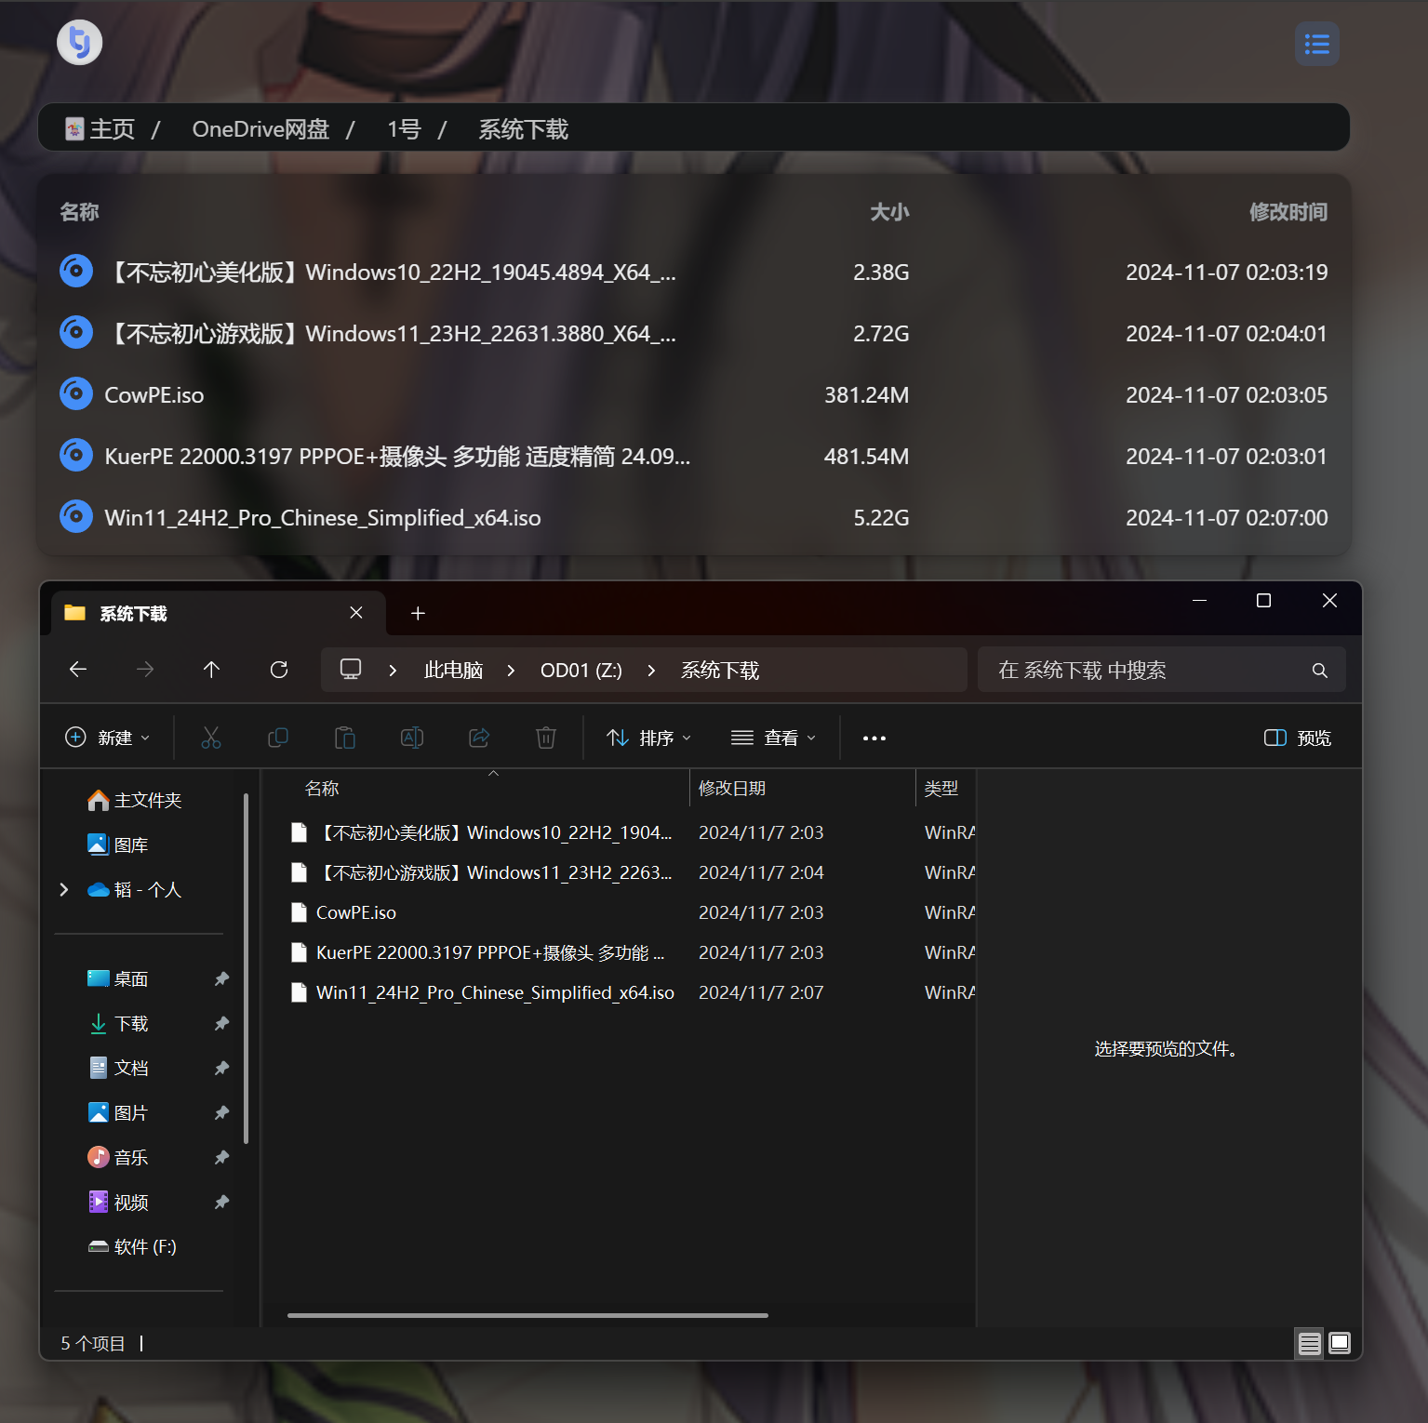Screen dimensions: 1428x1423
Task: Click the Rename icon in toolbar
Action: (412, 738)
